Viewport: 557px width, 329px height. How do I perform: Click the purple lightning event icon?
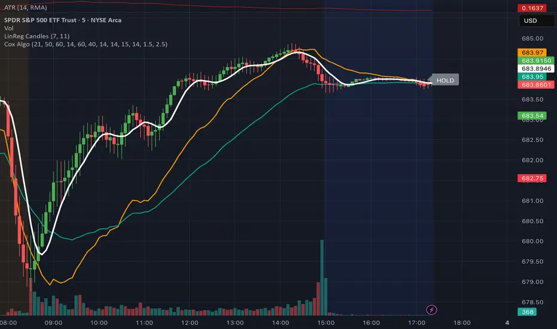click(432, 310)
